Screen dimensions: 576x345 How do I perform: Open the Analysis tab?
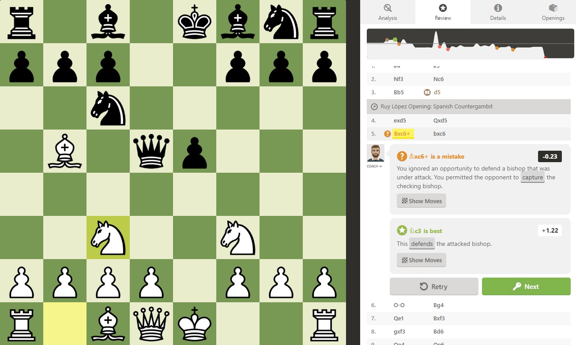pyautogui.click(x=388, y=12)
